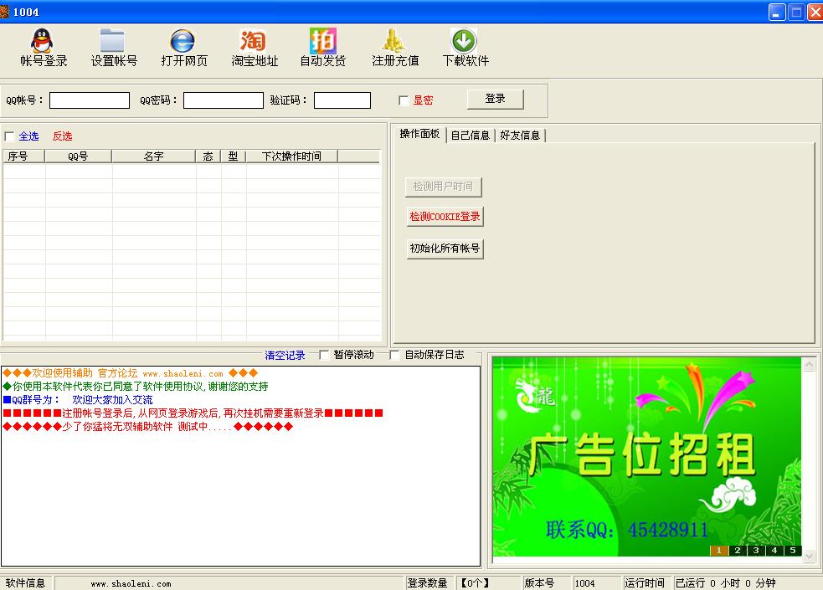The width and height of the screenshot is (823, 590).
Task: Click the 【0个】 login count value
Action: click(475, 582)
